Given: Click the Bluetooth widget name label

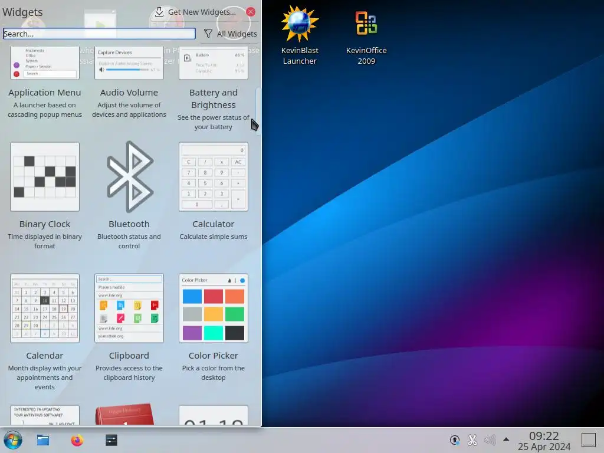Looking at the screenshot, I should pyautogui.click(x=129, y=224).
